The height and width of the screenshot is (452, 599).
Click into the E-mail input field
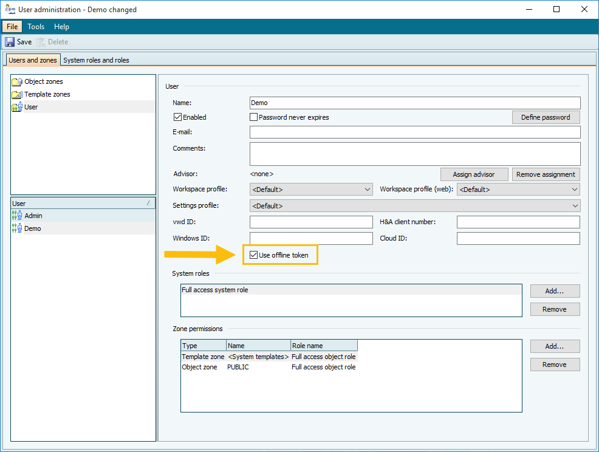click(415, 132)
